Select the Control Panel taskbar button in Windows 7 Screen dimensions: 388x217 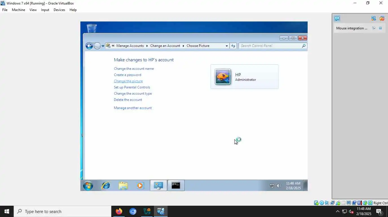point(158,186)
